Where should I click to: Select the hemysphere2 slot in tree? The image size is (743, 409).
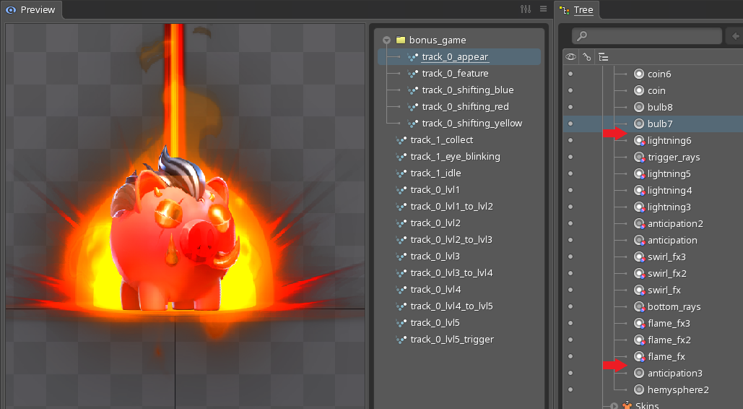[677, 389]
